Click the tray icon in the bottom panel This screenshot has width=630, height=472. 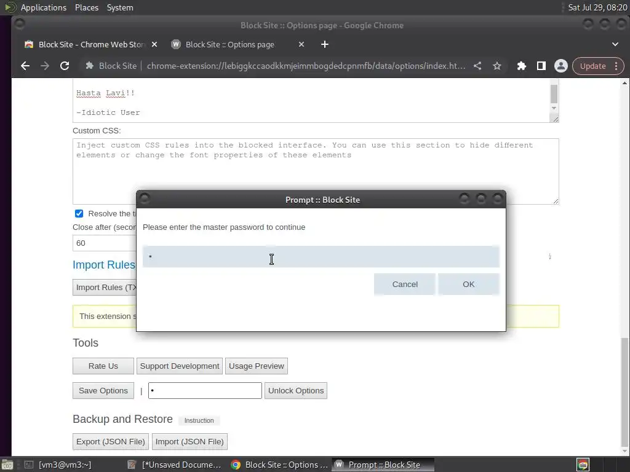(x=583, y=465)
